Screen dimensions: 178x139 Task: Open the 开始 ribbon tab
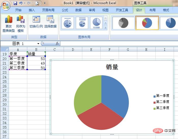click(18, 10)
